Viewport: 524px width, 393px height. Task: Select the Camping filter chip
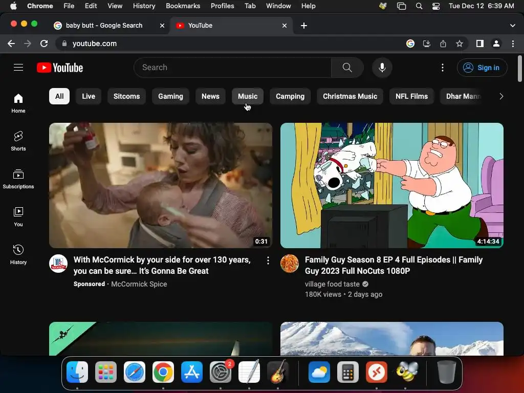pyautogui.click(x=290, y=96)
